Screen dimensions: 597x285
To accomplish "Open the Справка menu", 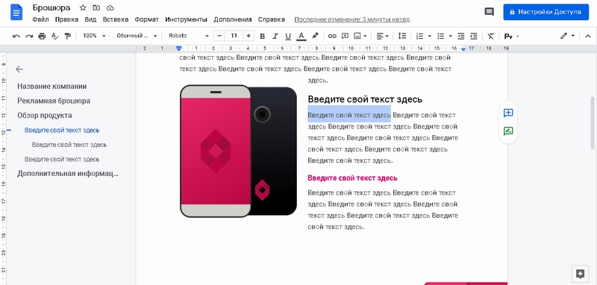I will [x=272, y=19].
